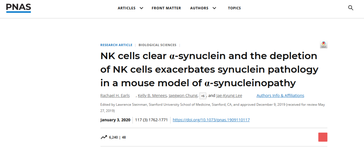Expand the Authors dropdown chevron
The width and height of the screenshot is (364, 149).
pos(214,8)
